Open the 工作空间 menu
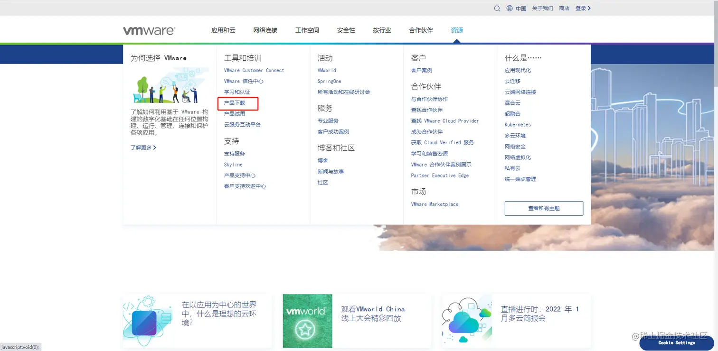Image resolution: width=718 pixels, height=351 pixels. [307, 30]
